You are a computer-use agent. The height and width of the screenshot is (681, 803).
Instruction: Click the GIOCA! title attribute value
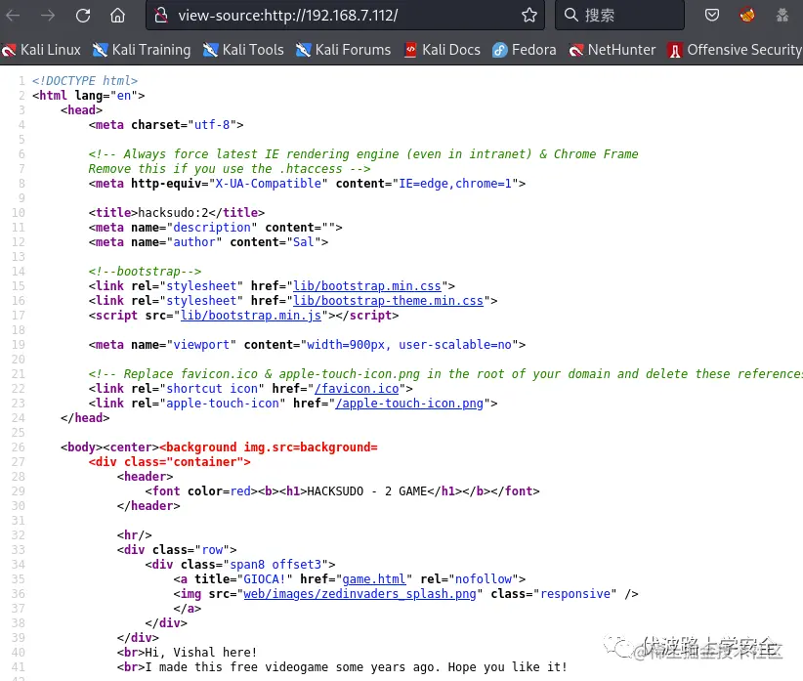[x=265, y=579]
